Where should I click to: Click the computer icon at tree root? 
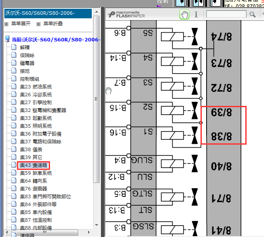point(7,39)
